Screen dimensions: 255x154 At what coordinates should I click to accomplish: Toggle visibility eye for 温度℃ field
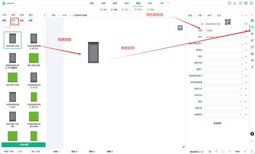pos(246,69)
